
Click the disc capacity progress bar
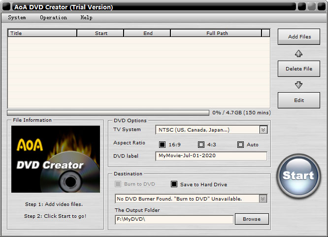pyautogui.click(x=108, y=113)
